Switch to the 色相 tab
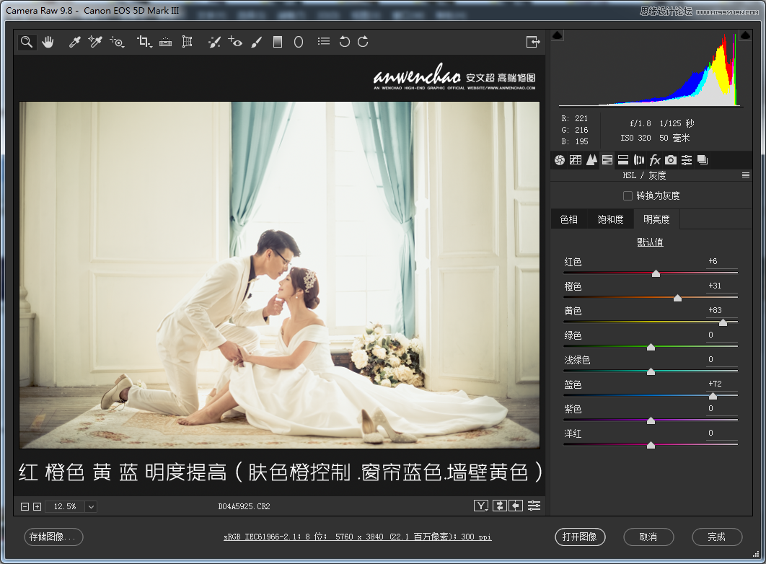 (569, 219)
